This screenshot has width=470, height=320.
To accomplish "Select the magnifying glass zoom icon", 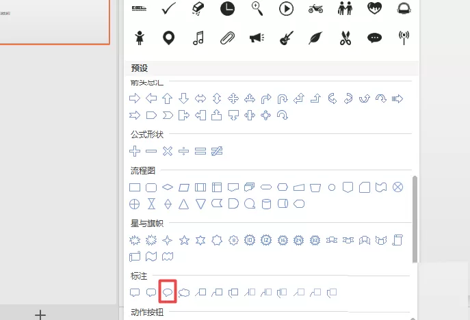I will [257, 9].
